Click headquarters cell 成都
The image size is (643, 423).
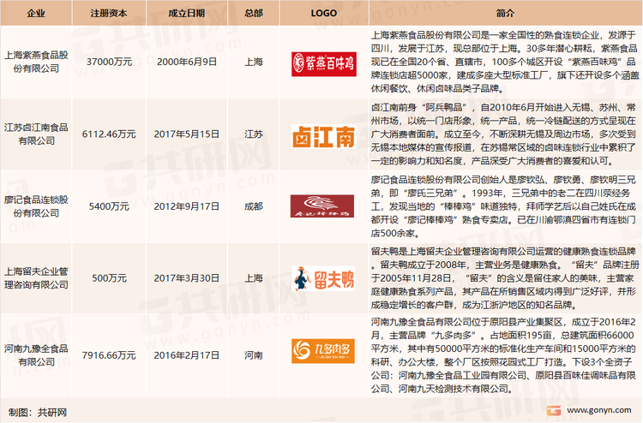(x=254, y=206)
